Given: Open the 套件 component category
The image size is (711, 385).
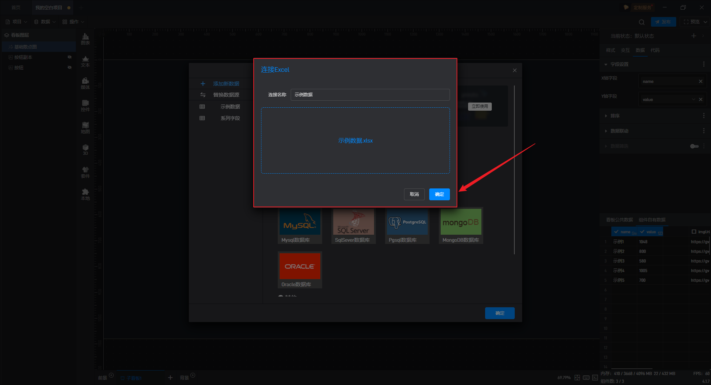Looking at the screenshot, I should point(85,173).
